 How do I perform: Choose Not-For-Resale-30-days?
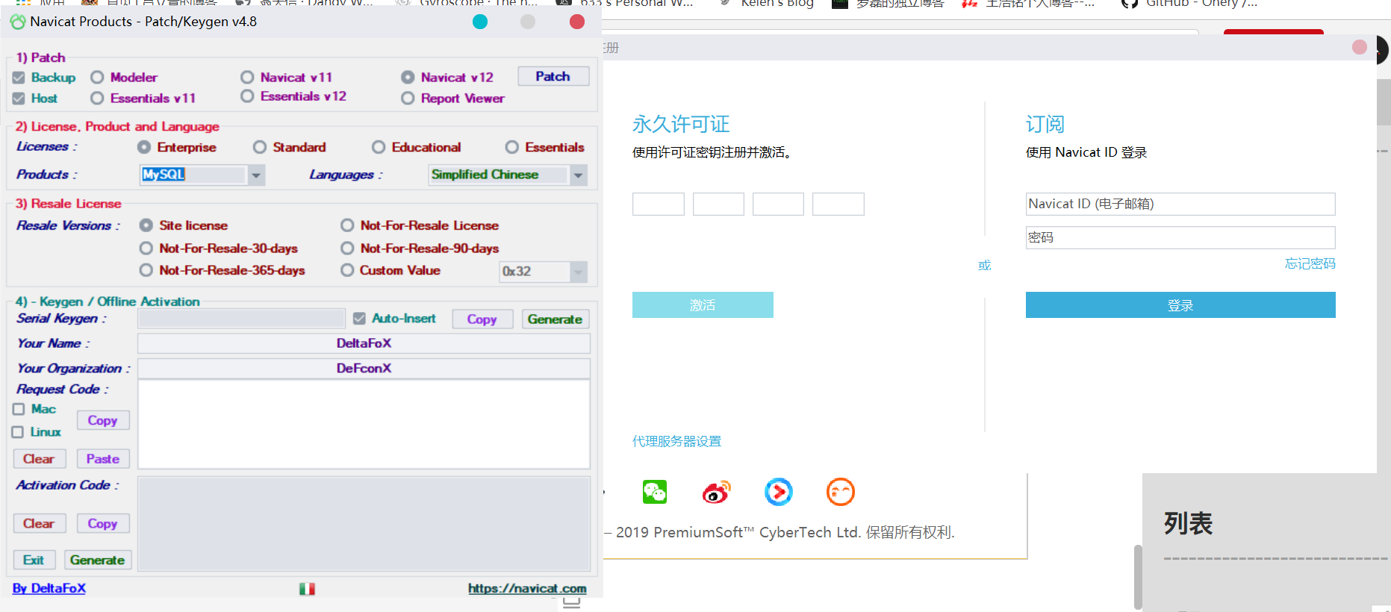coord(146,248)
